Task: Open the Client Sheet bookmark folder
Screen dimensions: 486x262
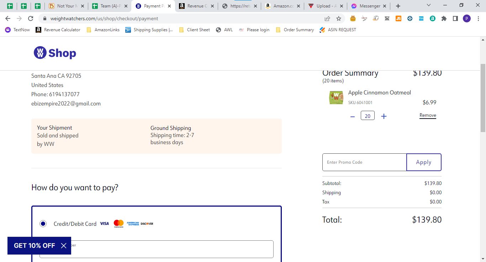Action: click(x=194, y=30)
